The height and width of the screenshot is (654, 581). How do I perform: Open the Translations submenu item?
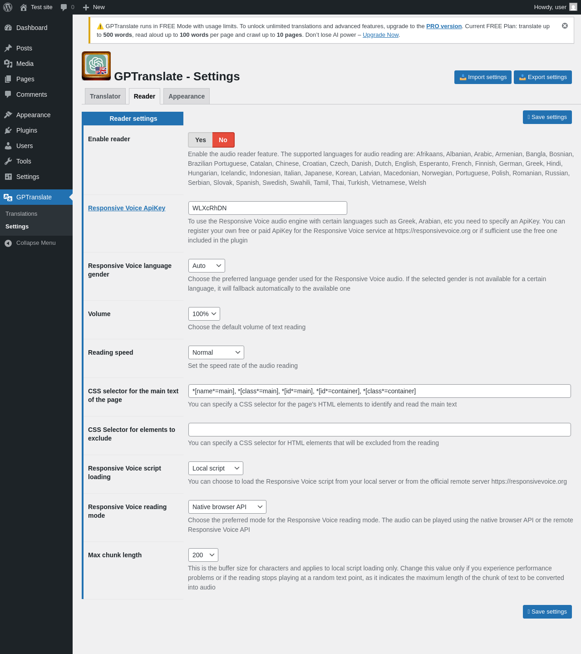21,214
